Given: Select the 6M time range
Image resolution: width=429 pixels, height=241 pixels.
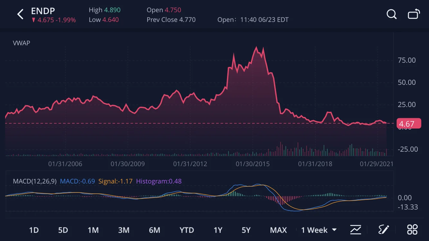Looking at the screenshot, I should pos(154,230).
